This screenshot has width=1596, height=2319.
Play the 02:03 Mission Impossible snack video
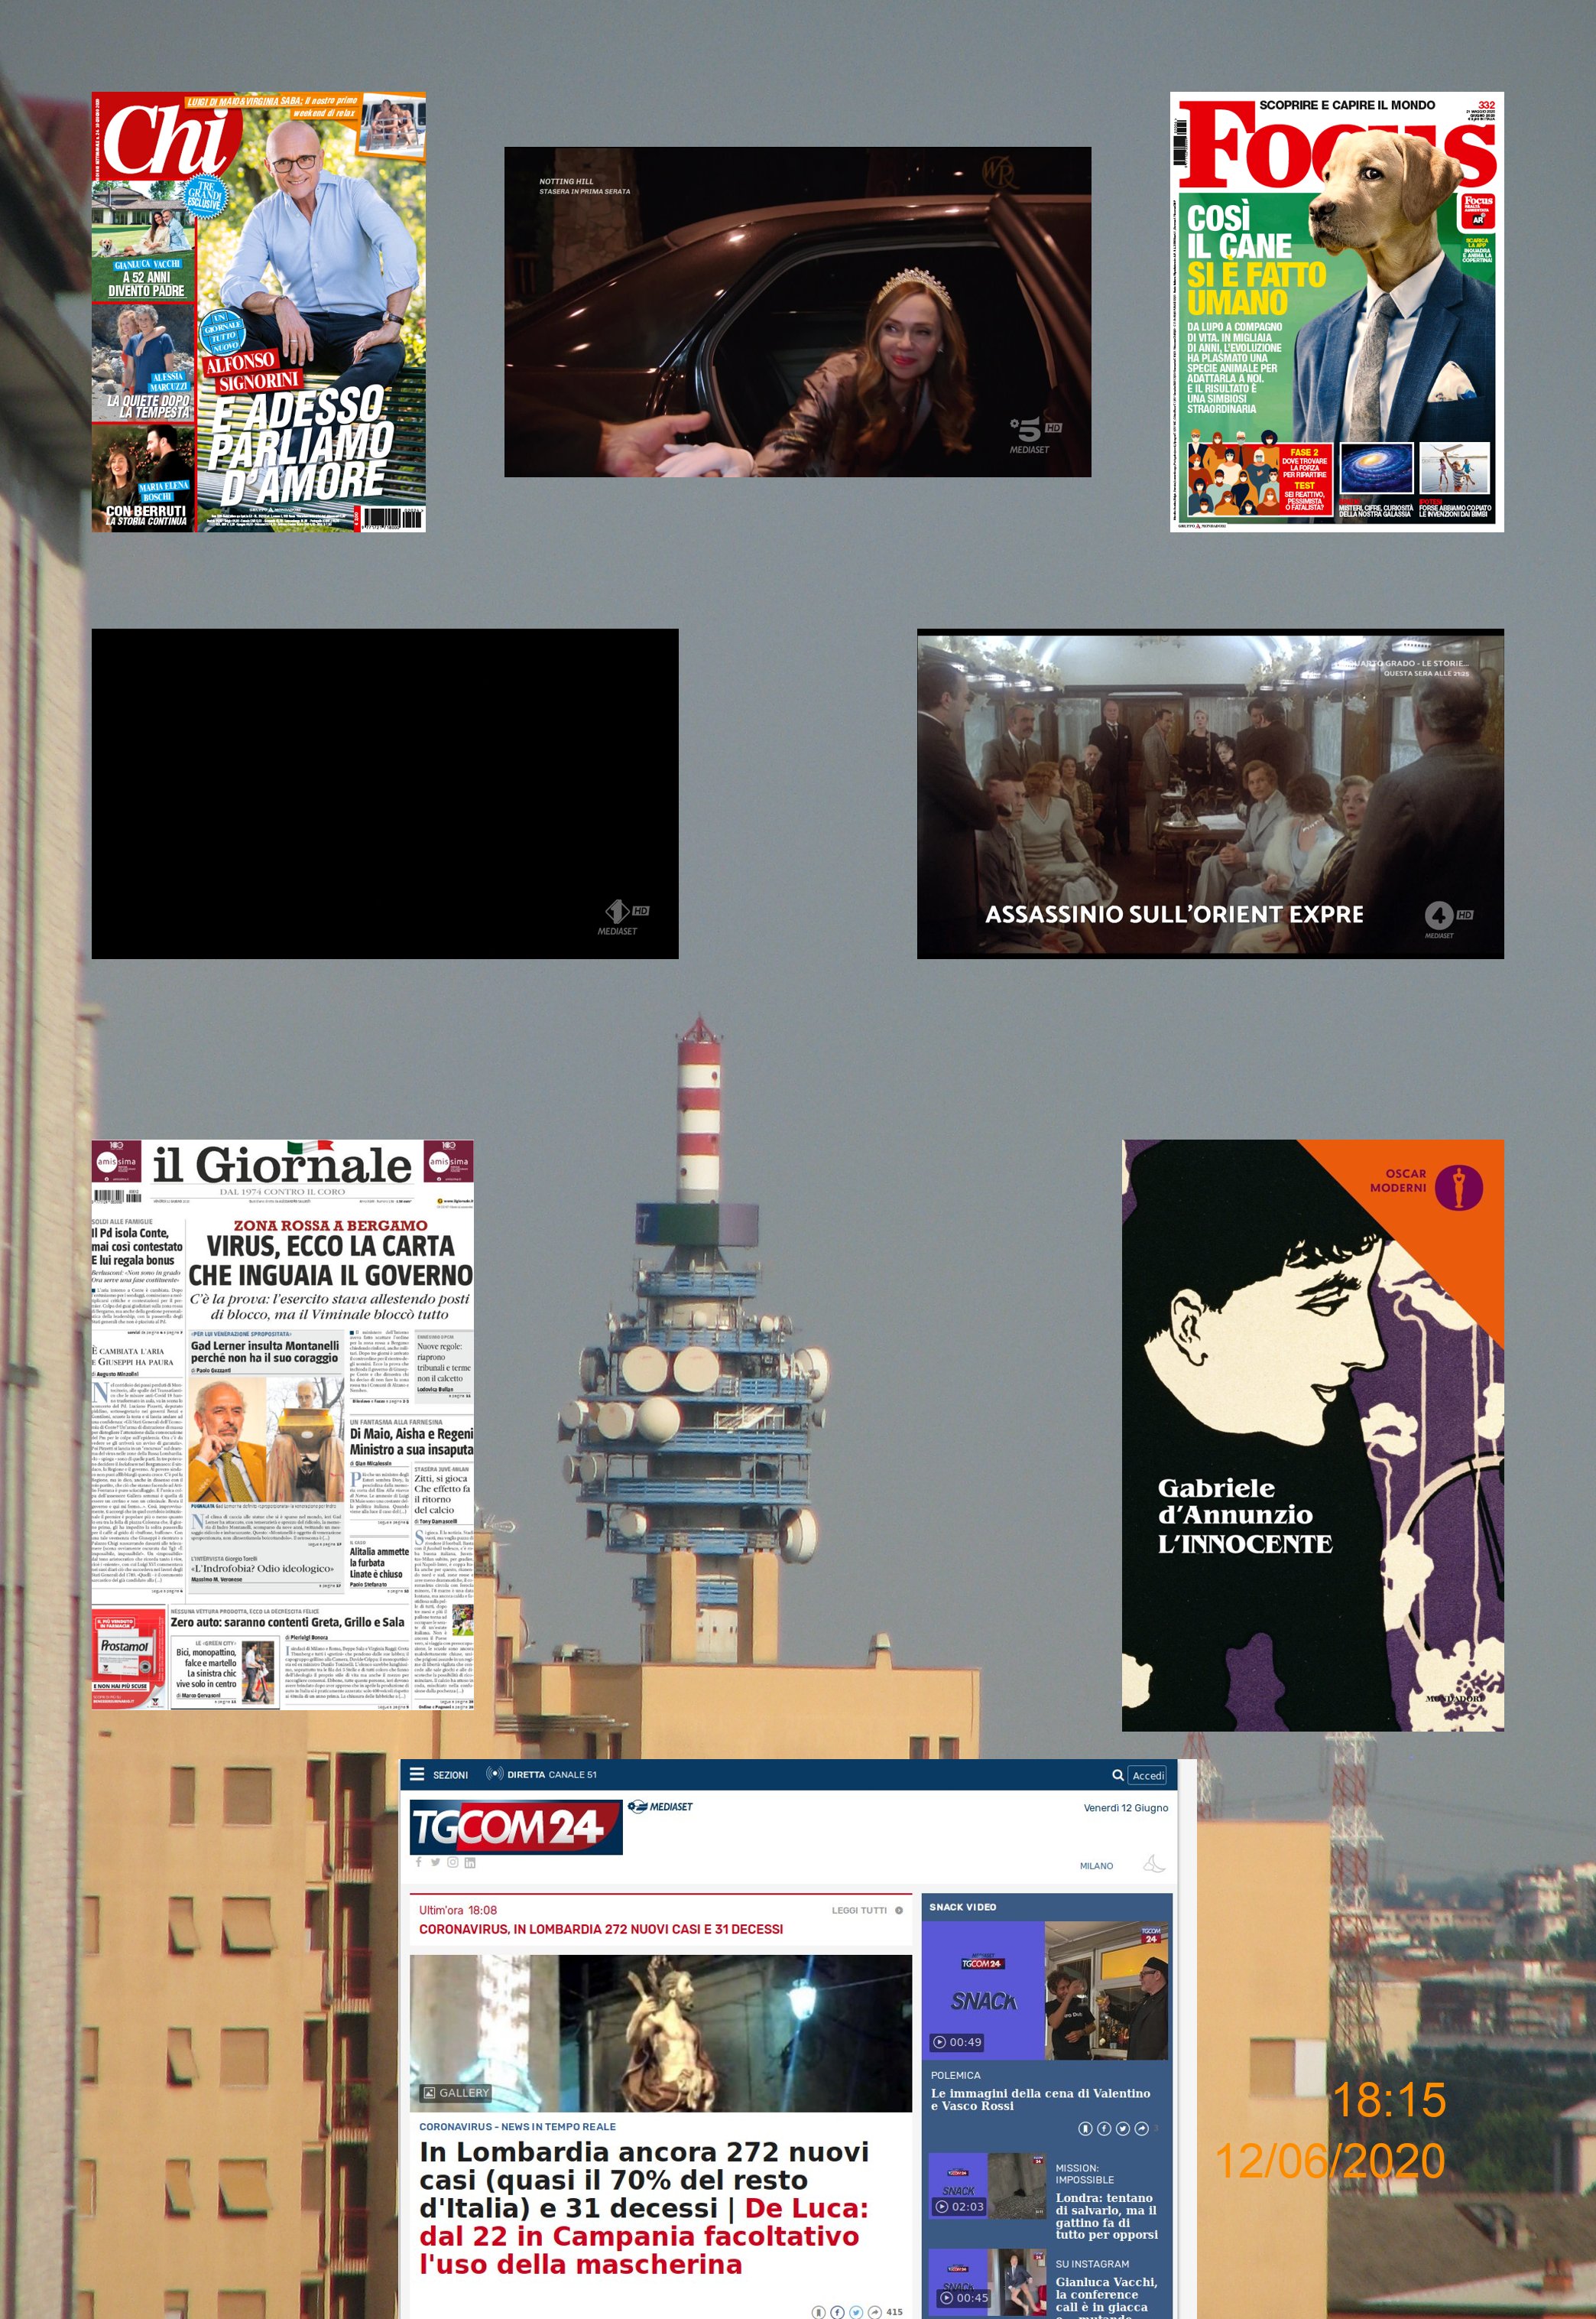960,2206
